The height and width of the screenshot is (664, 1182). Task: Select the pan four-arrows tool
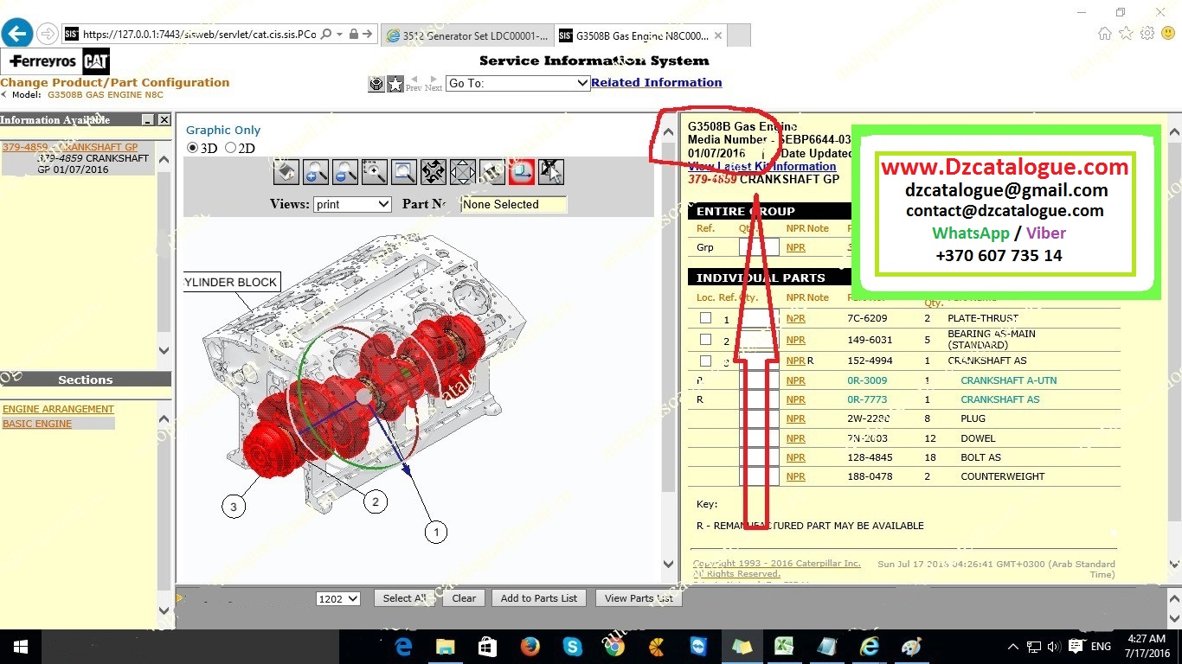[x=462, y=171]
